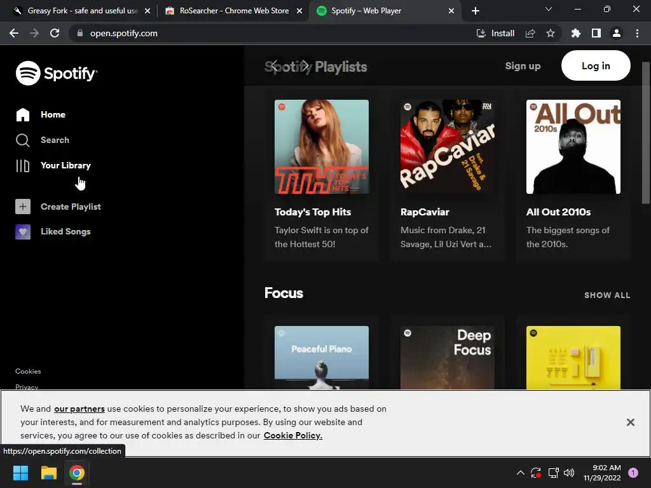Close the RoSearcher tab
651x488 pixels.
(299, 11)
